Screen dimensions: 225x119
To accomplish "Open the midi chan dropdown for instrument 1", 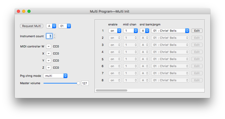I will point(130,31).
